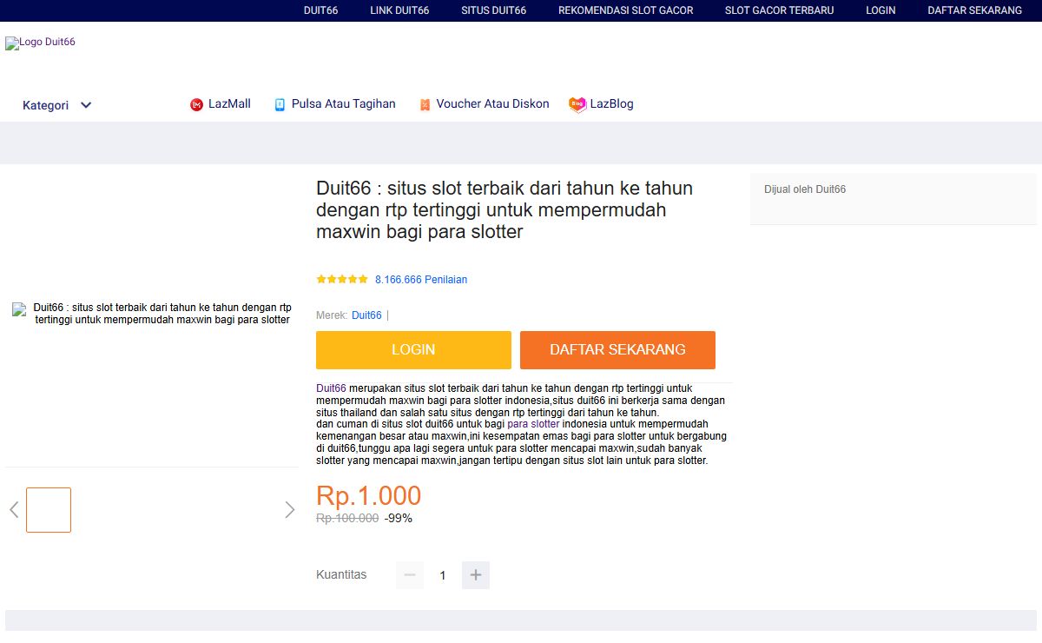Click the main product image placeholder
Viewport: 1042px width, 643px height.
tap(152, 314)
